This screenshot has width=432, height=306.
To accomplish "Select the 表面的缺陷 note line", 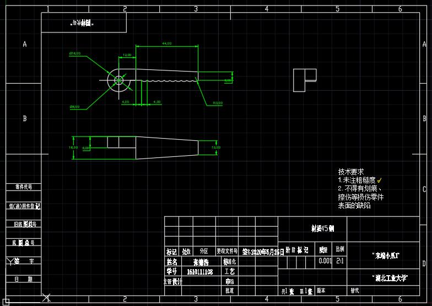I will point(354,206).
